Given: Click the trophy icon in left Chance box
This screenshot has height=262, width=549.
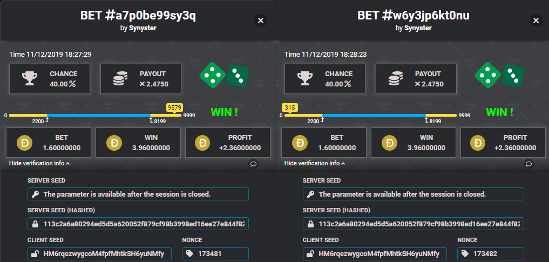Looking at the screenshot, I should pos(28,79).
